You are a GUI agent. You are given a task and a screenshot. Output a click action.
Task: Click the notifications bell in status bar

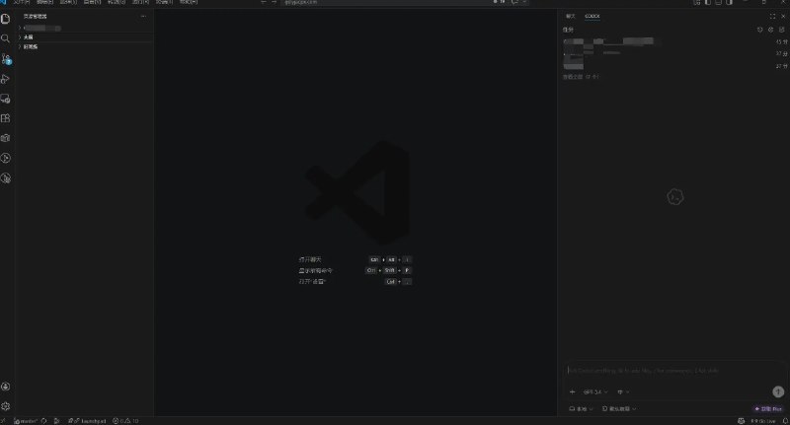coord(785,421)
